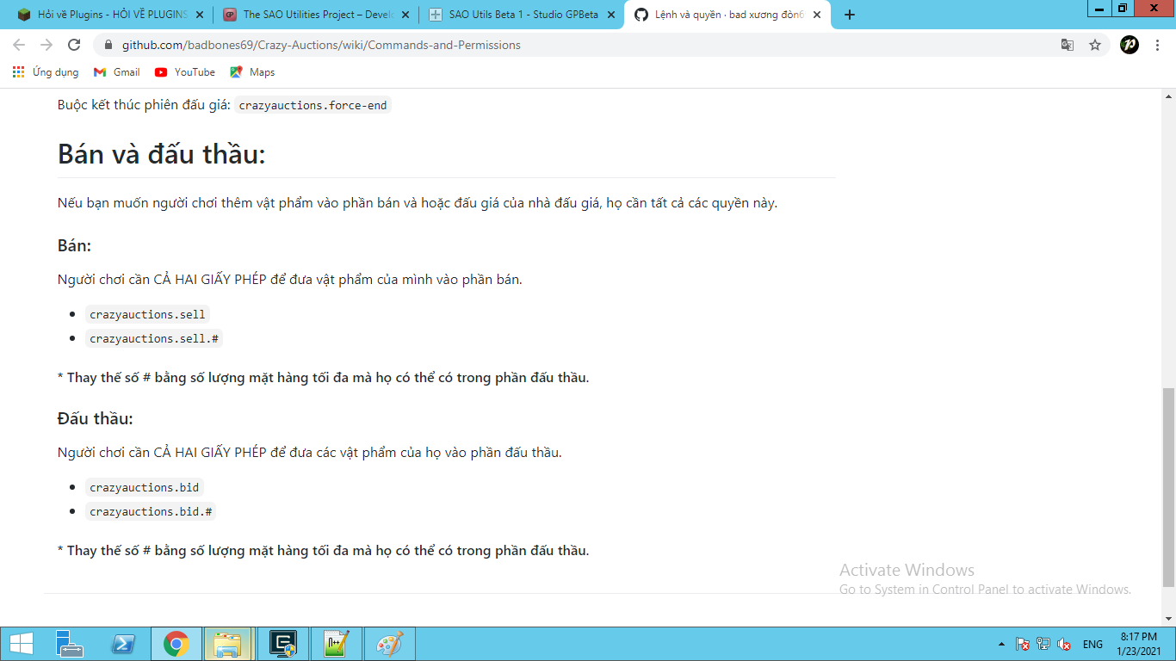Open the Google Translate page options
The image size is (1176, 661).
[x=1068, y=45]
